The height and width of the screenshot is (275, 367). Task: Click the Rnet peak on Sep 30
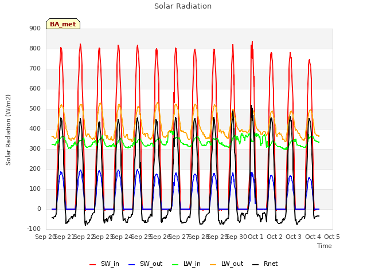point(233,111)
